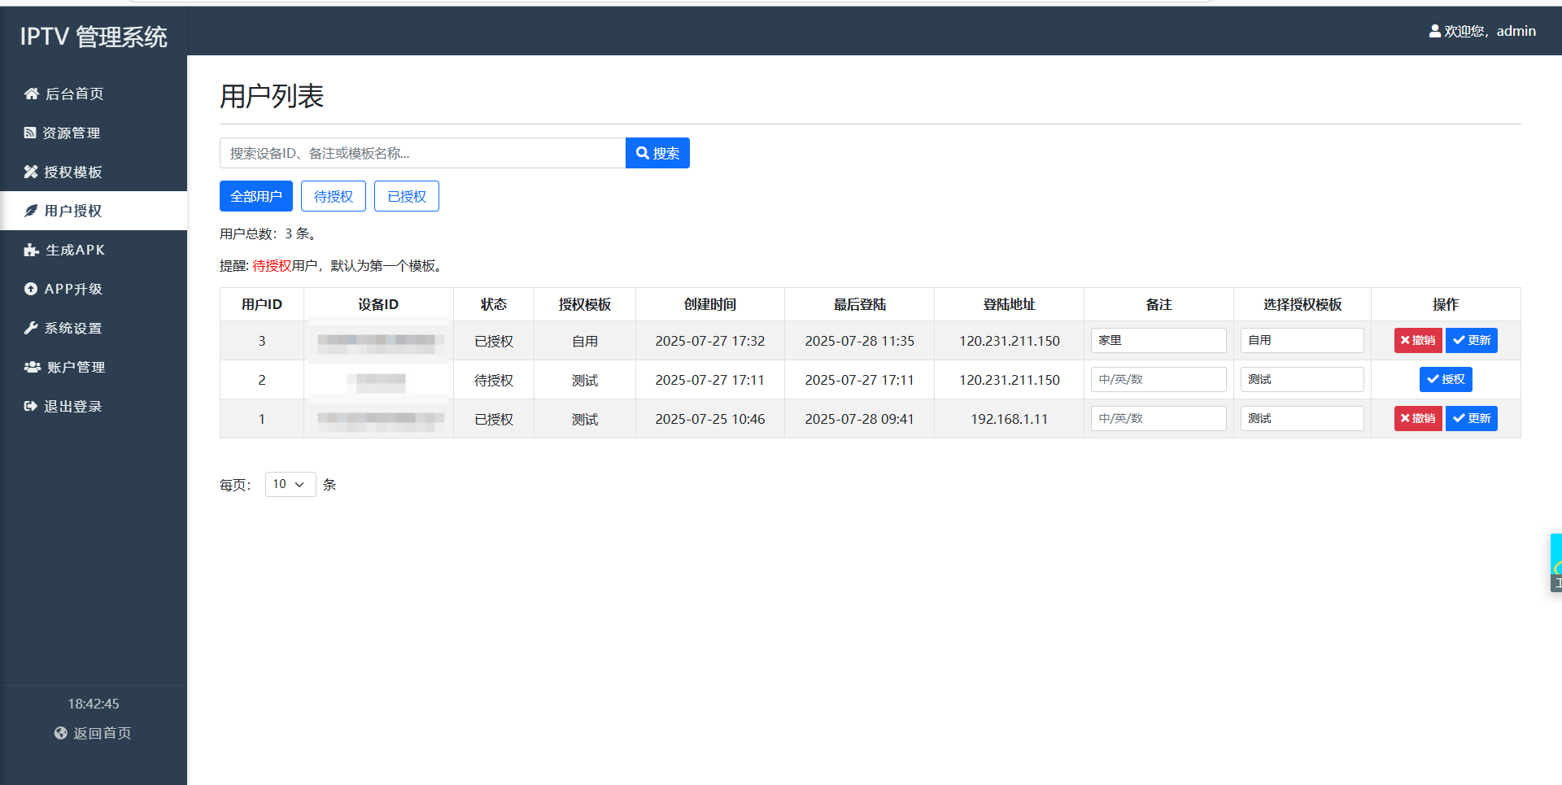Click last login 2025-07-28 09:41
Screen dimensions: 1562x785
point(860,419)
